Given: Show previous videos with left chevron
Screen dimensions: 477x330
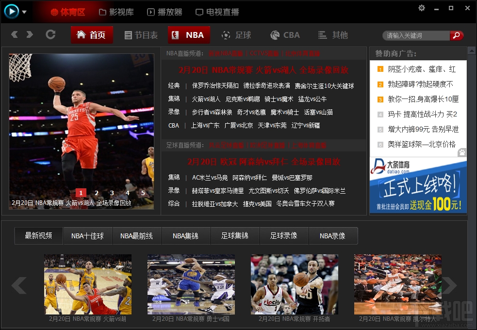Looking at the screenshot, I should [x=19, y=285].
